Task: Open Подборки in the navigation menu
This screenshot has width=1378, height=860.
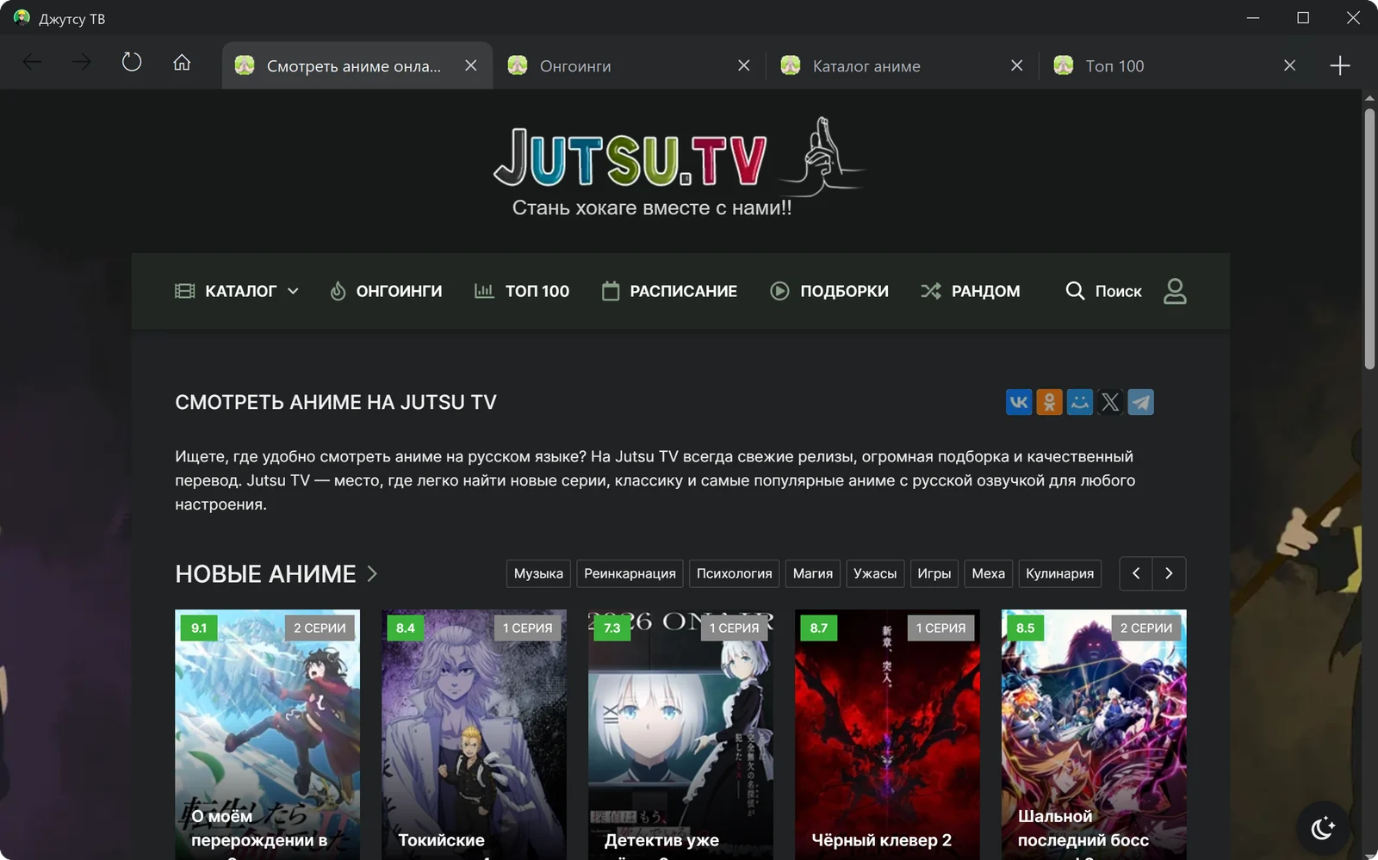Action: click(829, 291)
